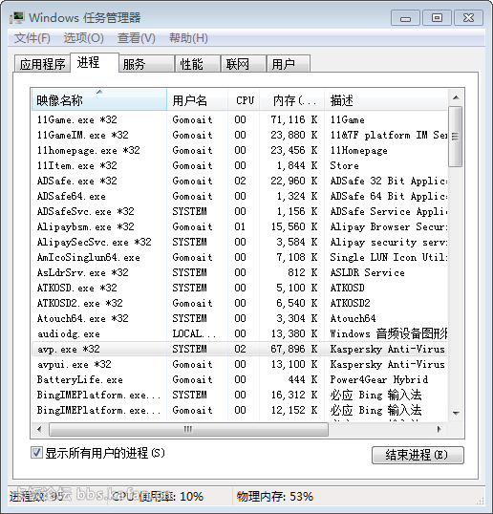Sort by 描述 column header
493x514 pixels.
tap(385, 99)
